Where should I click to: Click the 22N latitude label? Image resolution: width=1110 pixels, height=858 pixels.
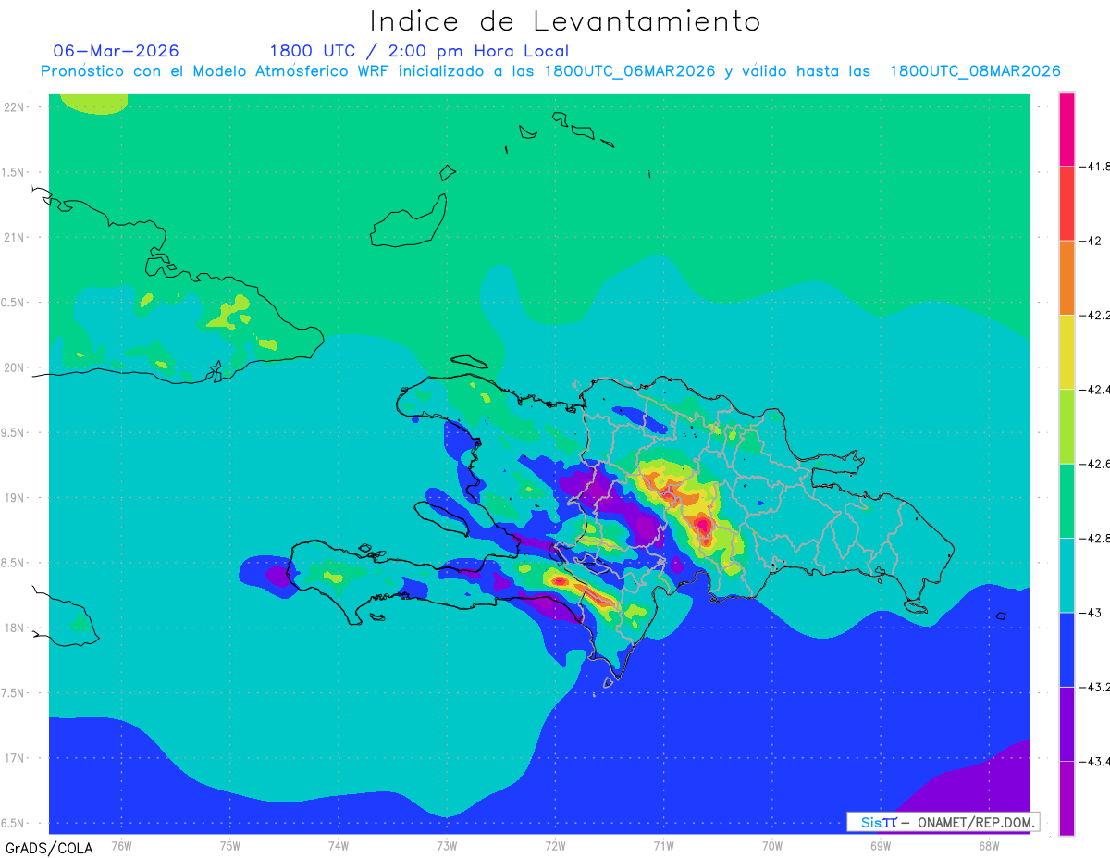[16, 107]
